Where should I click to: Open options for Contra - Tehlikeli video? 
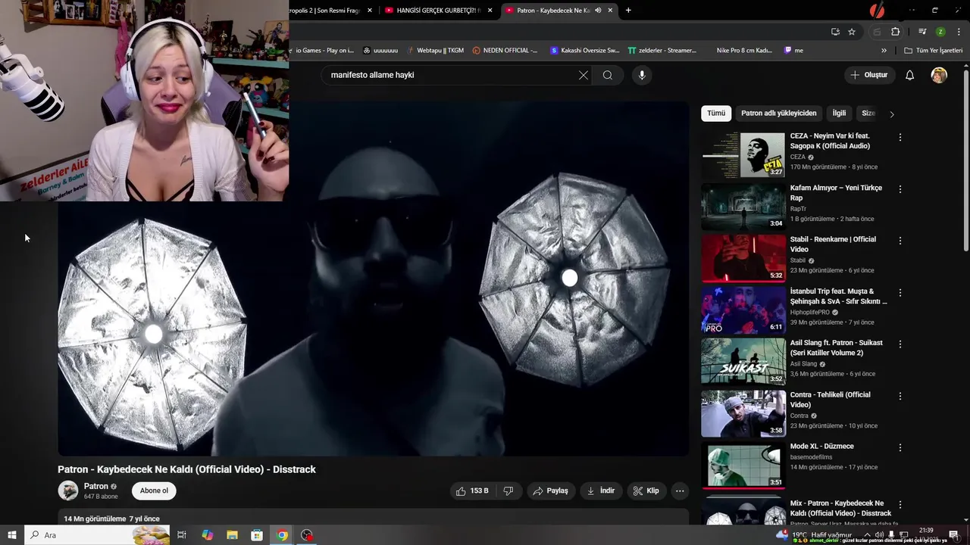[900, 395]
